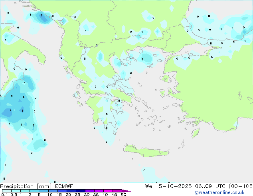The width and height of the screenshot is (253, 196).
Task: Click the "Precipitation" title word
Action: (17, 186)
